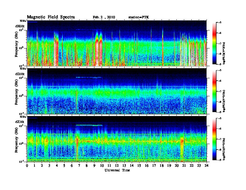
Task: Click hour tick label '12' on time axis
Action: click(x=117, y=165)
